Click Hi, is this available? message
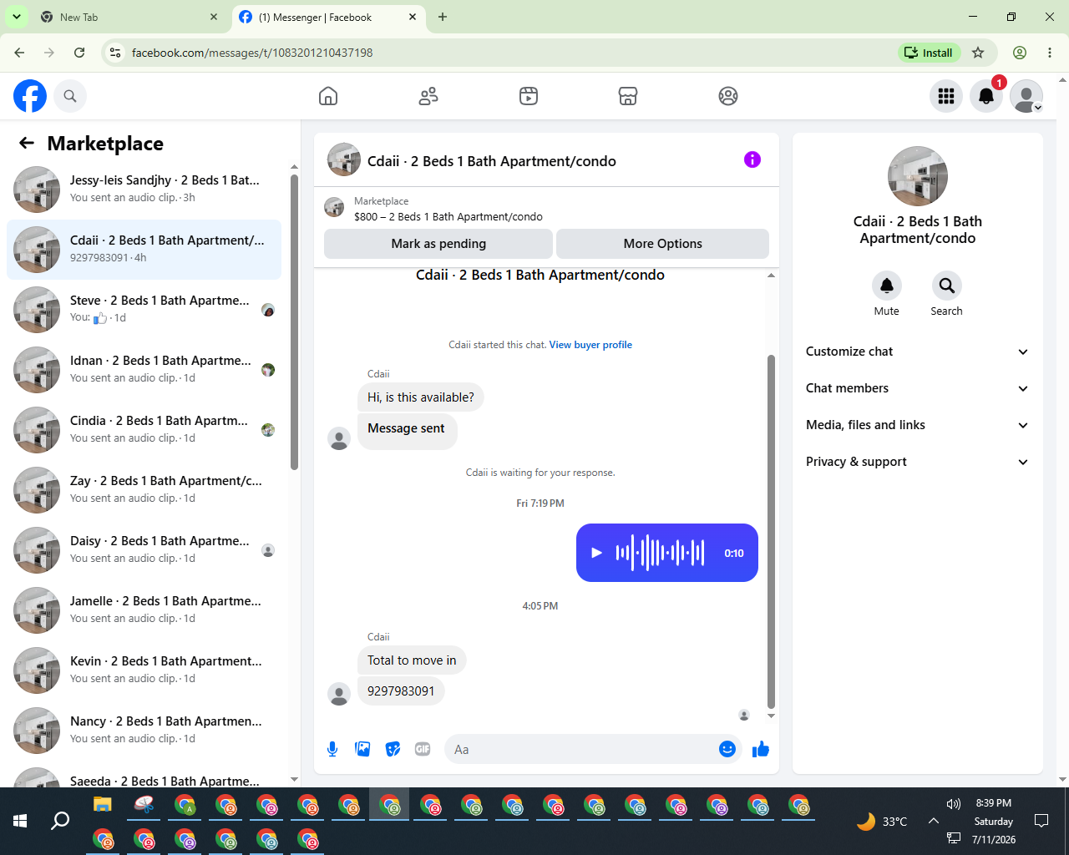 click(x=421, y=397)
